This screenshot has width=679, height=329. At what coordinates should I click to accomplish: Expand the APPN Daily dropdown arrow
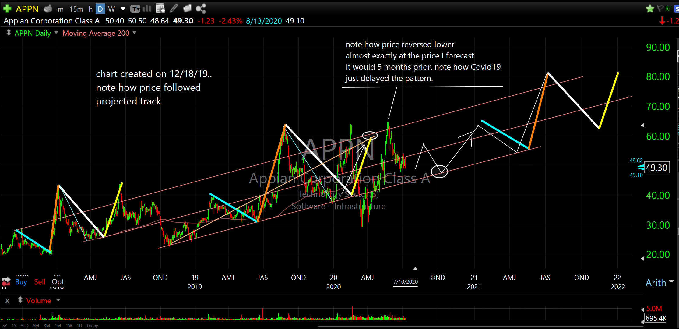pyautogui.click(x=56, y=33)
